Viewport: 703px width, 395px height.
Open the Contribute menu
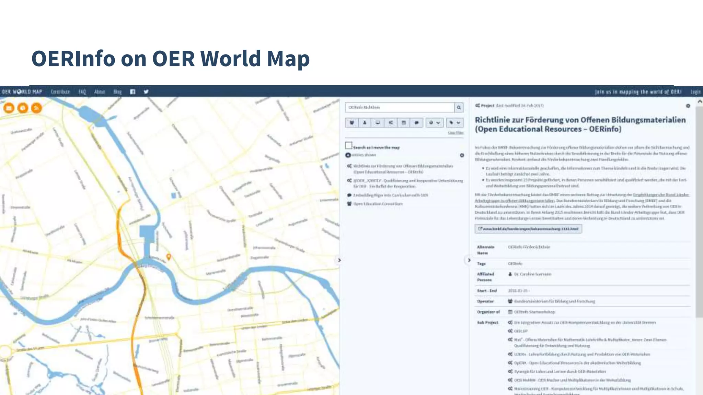(x=60, y=92)
